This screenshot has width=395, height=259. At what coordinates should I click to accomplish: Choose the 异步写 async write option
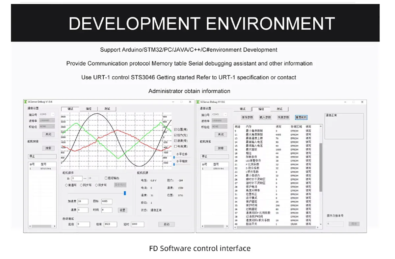96,185
